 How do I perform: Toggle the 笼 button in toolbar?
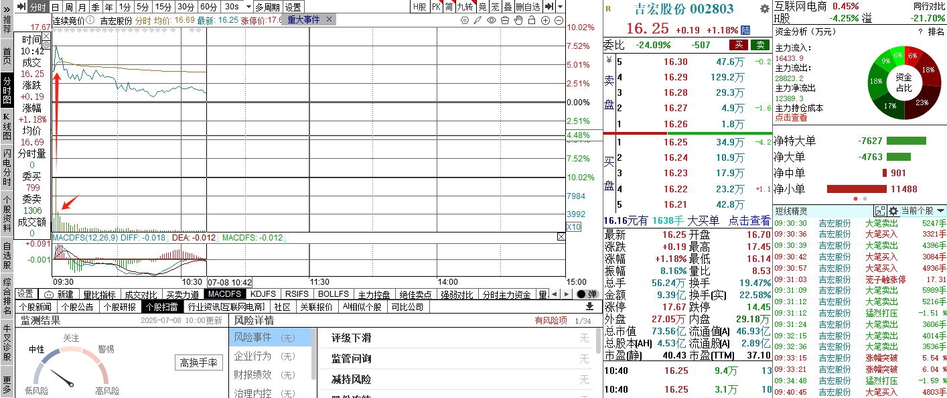click(x=495, y=7)
